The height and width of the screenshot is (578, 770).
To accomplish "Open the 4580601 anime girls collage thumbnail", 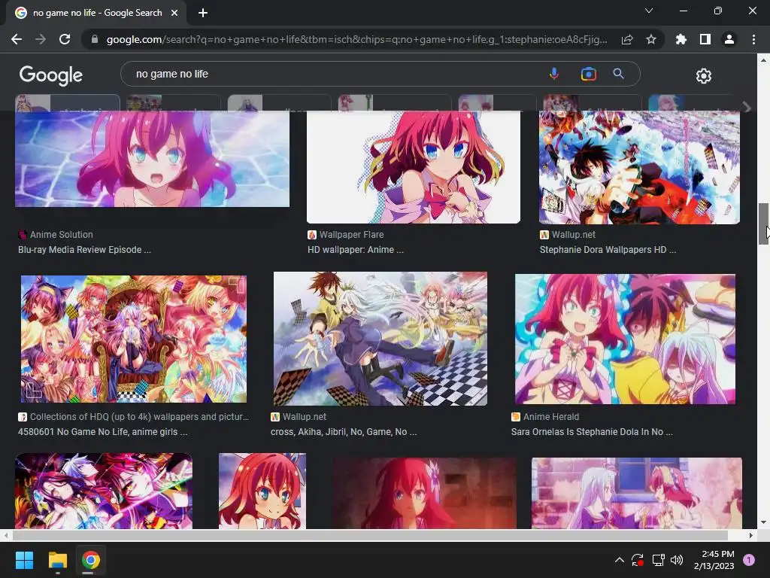I will pyautogui.click(x=134, y=339).
